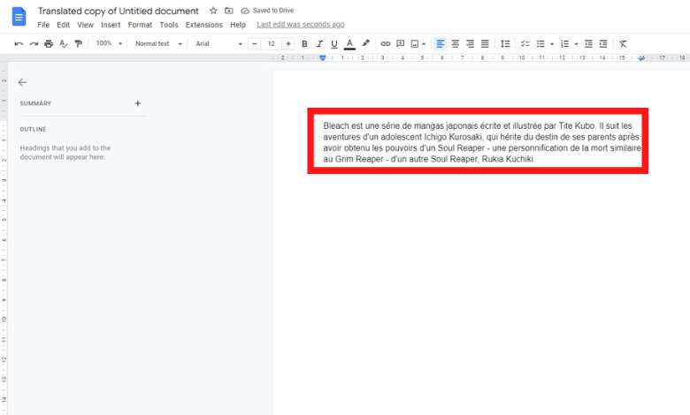Open the View menu
Screen dimensions: 690x415
86,25
